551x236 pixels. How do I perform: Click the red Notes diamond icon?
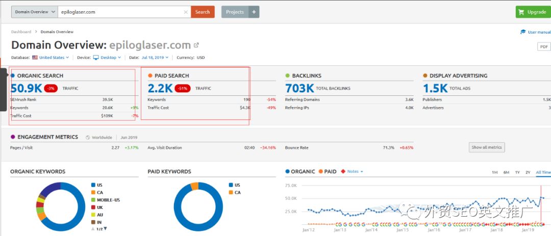point(343,172)
